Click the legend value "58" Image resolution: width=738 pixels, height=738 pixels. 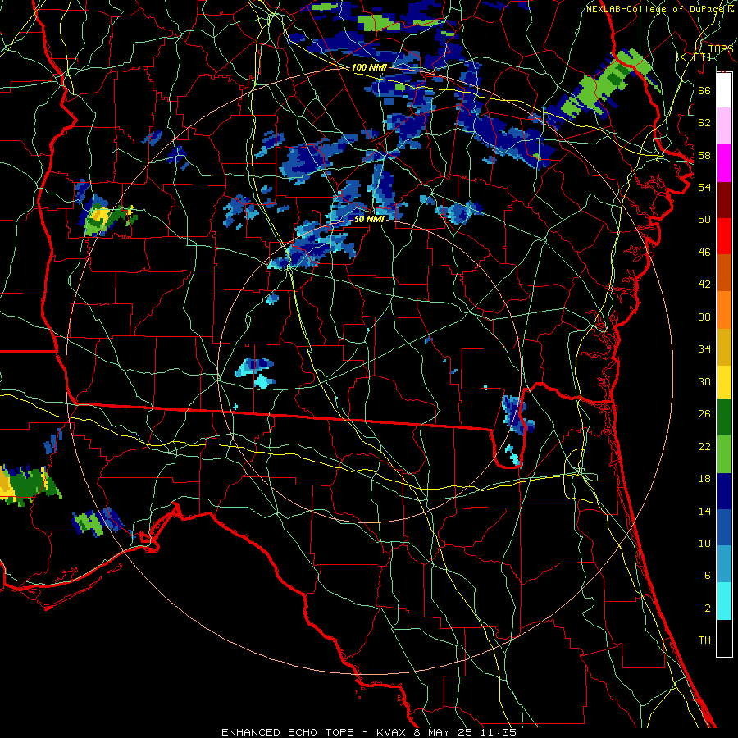coord(704,155)
